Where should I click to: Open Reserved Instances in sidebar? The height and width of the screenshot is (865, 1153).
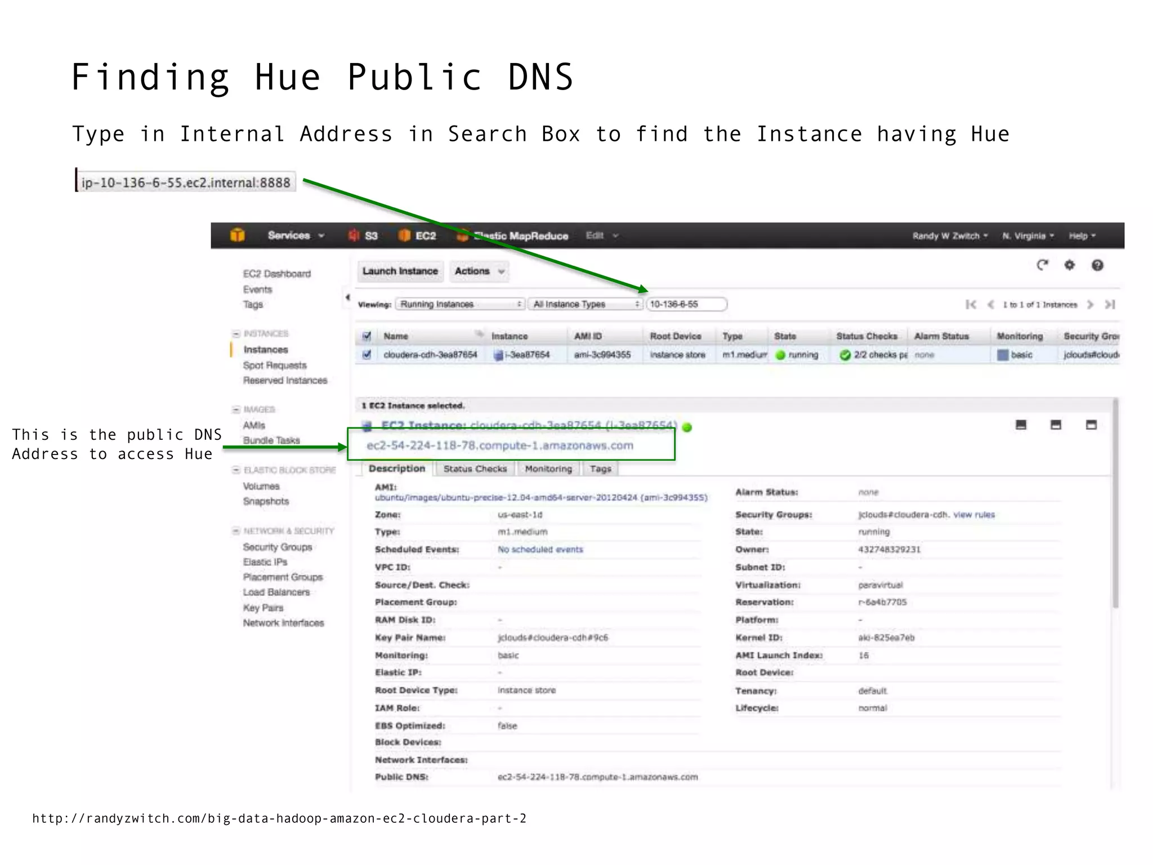click(285, 381)
